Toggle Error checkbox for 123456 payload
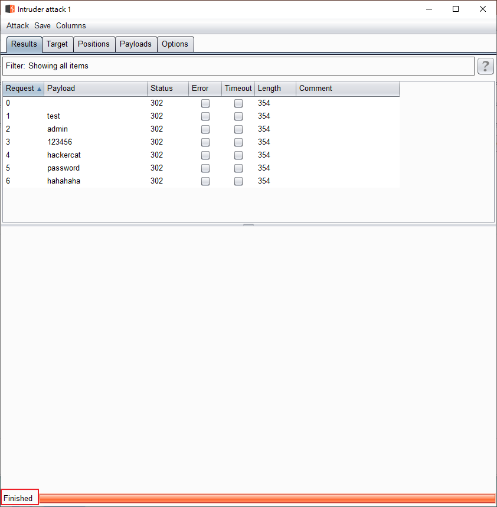The image size is (497, 507). [205, 142]
